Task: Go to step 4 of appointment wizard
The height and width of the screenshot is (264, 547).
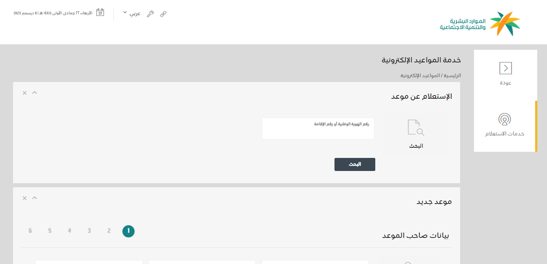Action: tap(69, 231)
